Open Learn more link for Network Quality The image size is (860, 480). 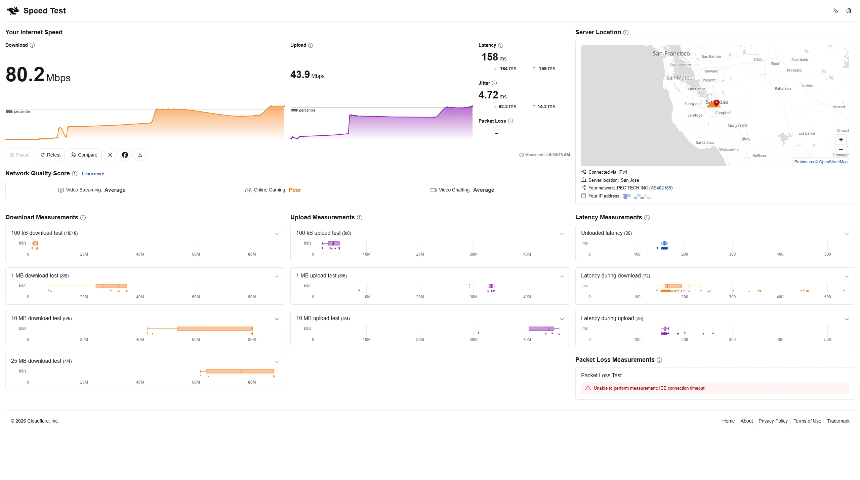[93, 174]
